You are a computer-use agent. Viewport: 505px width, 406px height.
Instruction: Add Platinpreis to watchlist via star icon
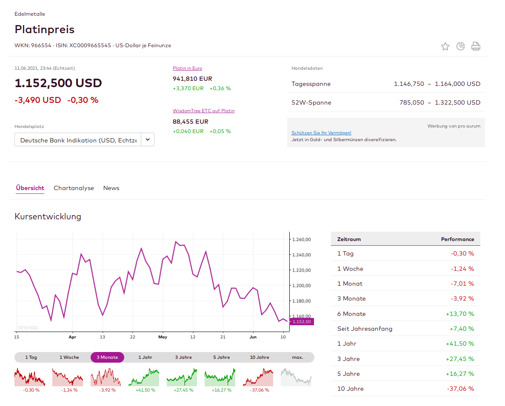coord(445,46)
